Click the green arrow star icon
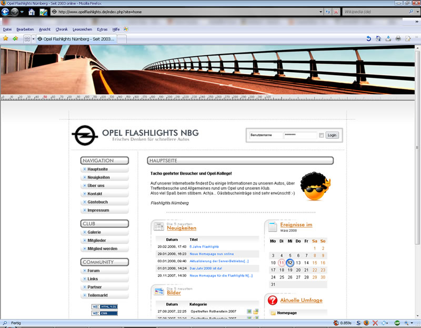 pos(15,38)
